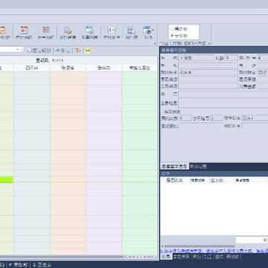The width and height of the screenshot is (268, 268).
Task: Click the patient name field in info panel
Action: point(197,58)
